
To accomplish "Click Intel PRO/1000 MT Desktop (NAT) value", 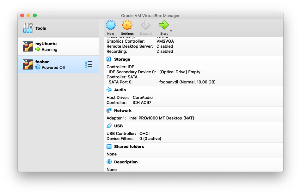I will pos(162,118).
